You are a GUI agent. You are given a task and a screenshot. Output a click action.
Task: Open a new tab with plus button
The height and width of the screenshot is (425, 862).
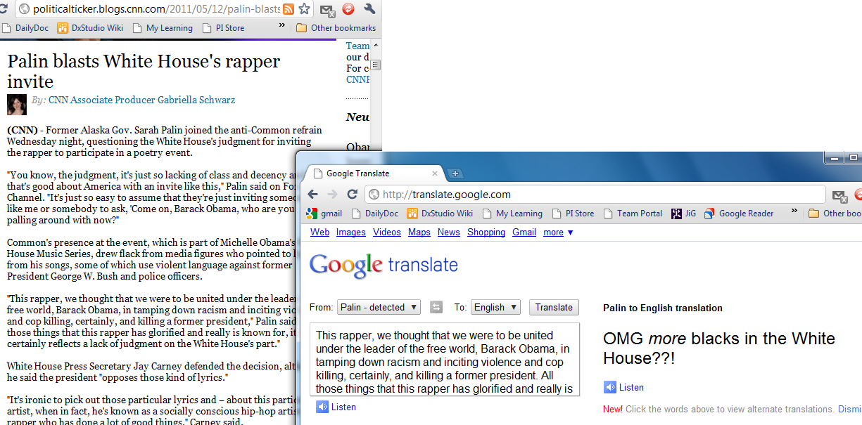point(455,174)
